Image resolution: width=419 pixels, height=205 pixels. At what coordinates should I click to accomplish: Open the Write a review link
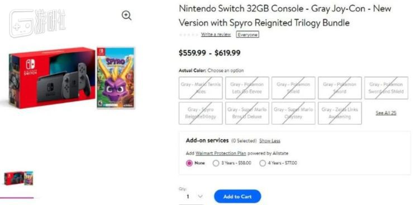(216, 35)
